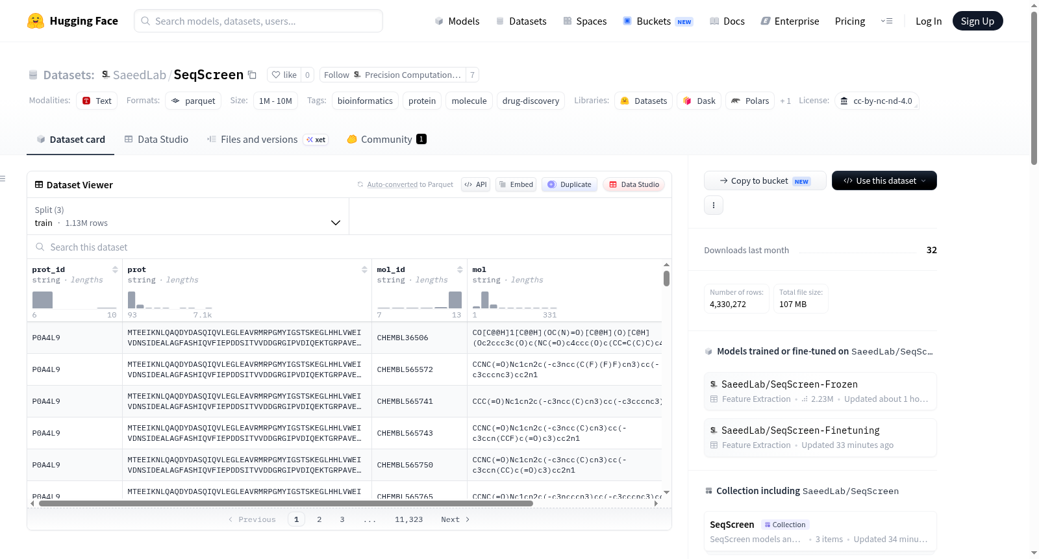
Task: Click the Log In link
Action: 929,21
